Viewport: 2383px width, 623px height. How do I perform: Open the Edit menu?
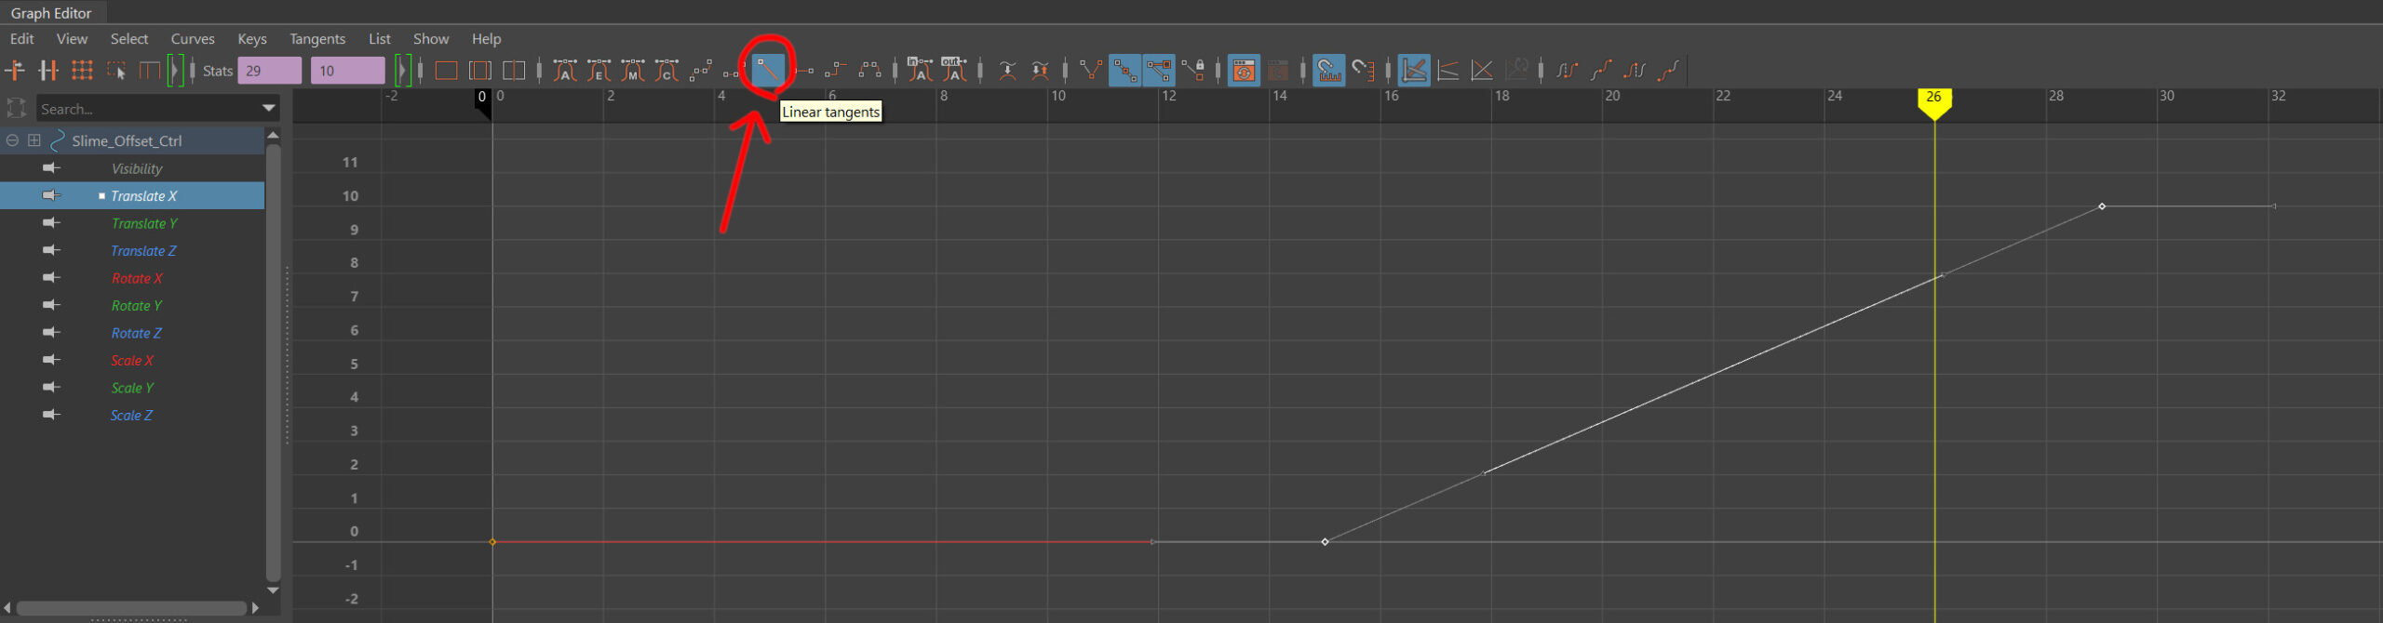tap(21, 38)
